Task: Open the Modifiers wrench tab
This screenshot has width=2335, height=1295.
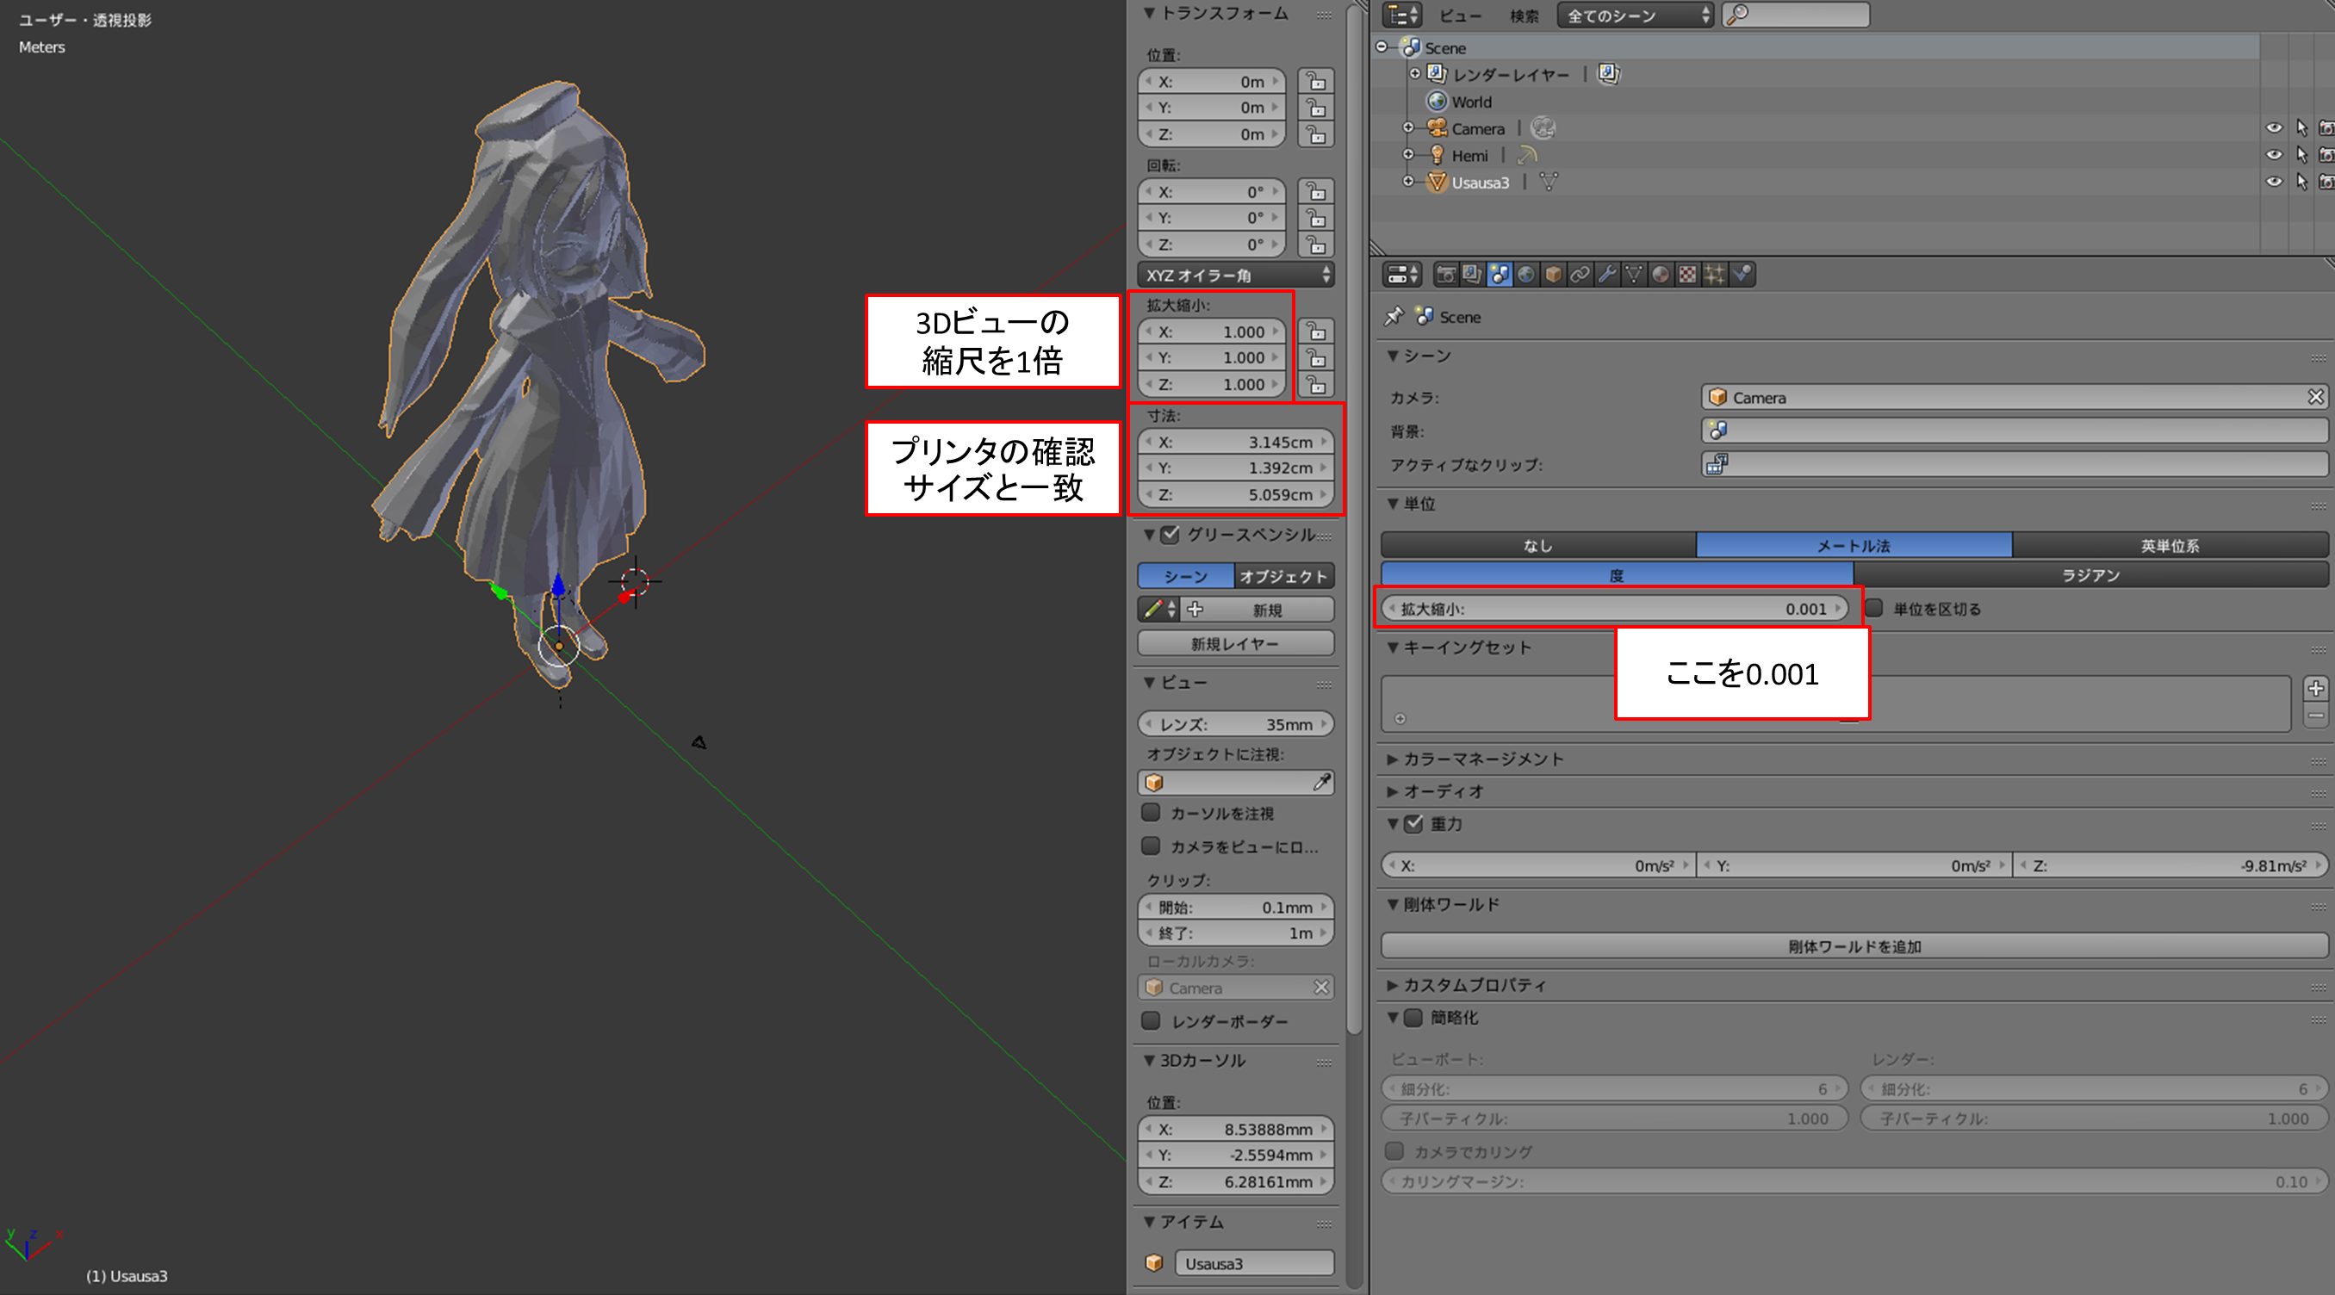Action: click(1606, 275)
